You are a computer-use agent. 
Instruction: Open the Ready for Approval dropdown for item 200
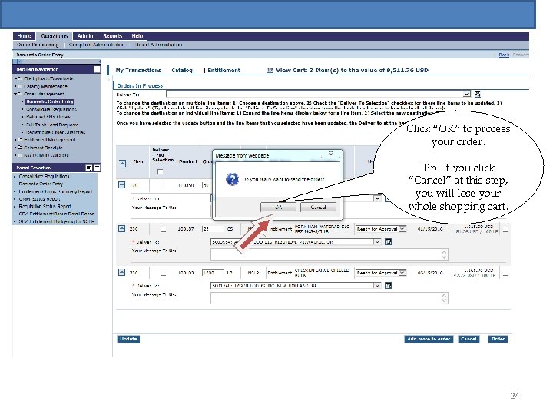[402, 229]
